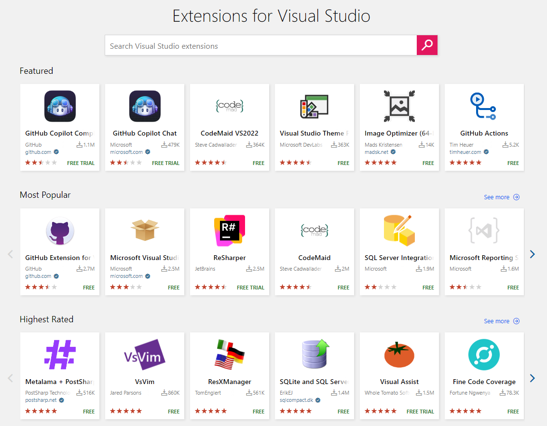Screen dimensions: 547x426
Task: Open See more for Most Popular
Action: click(x=496, y=197)
